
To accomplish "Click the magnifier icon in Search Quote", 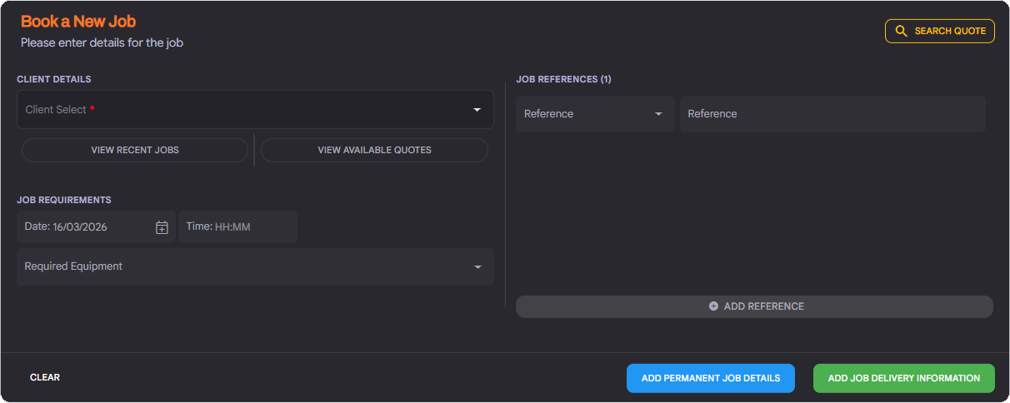I will pos(901,31).
